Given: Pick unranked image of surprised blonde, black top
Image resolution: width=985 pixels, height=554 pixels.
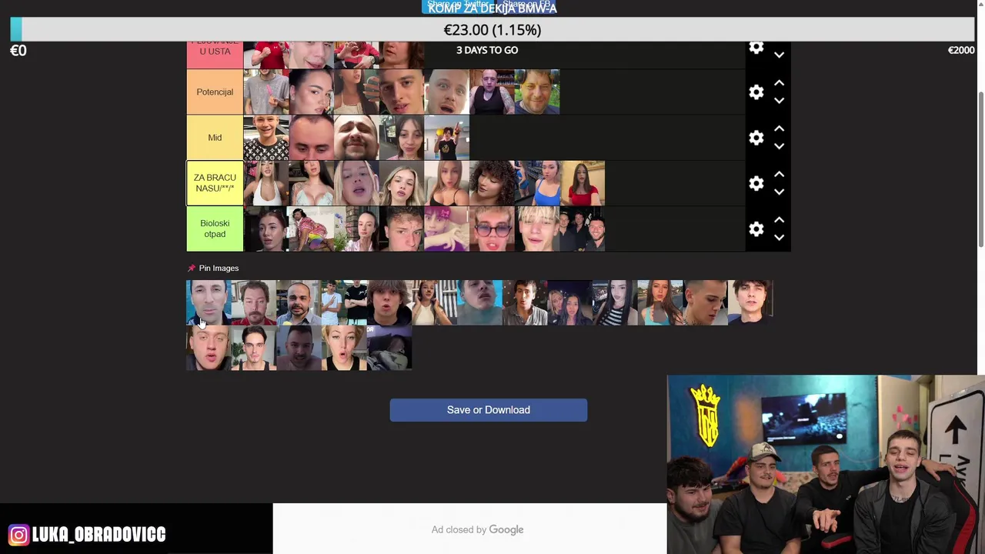Looking at the screenshot, I should [344, 348].
